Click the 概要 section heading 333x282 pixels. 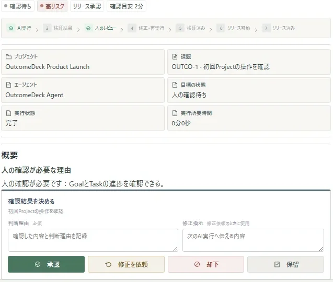tap(9, 155)
